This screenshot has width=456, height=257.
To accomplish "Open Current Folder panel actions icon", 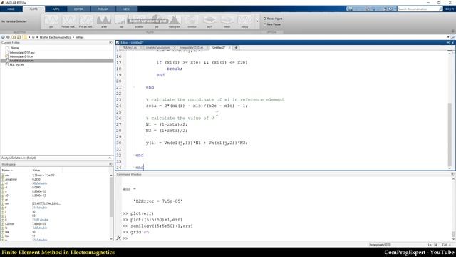I will click(x=110, y=43).
